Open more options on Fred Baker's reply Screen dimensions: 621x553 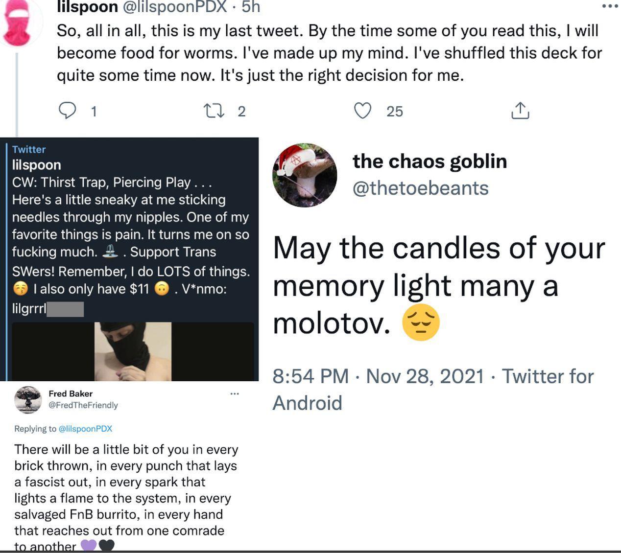pos(235,393)
